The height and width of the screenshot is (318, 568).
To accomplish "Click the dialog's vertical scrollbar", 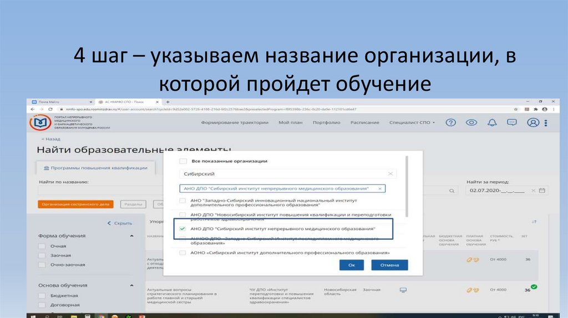I will 407,186.
